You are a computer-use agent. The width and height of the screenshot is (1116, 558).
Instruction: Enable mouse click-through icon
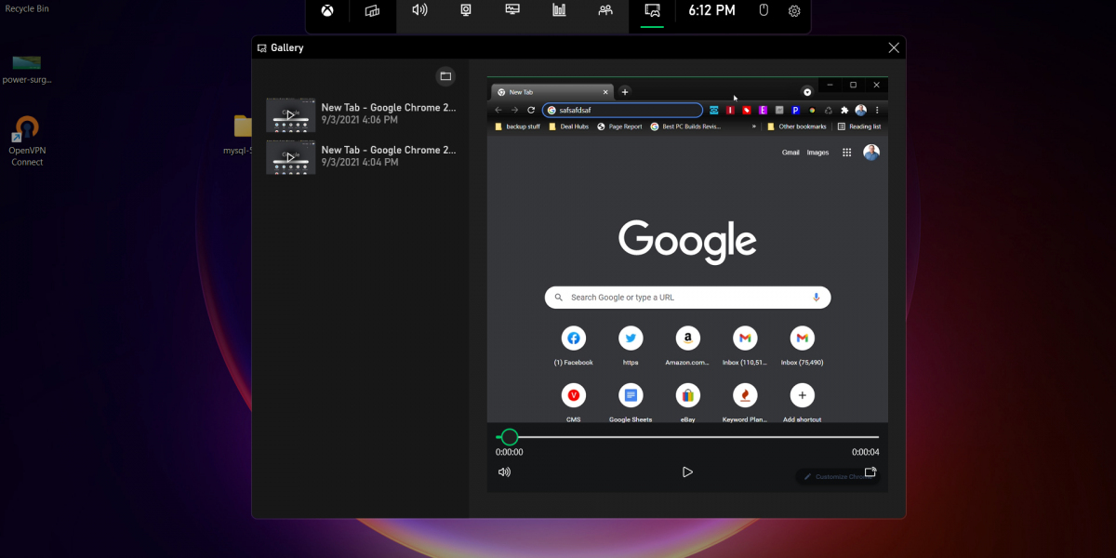[764, 11]
